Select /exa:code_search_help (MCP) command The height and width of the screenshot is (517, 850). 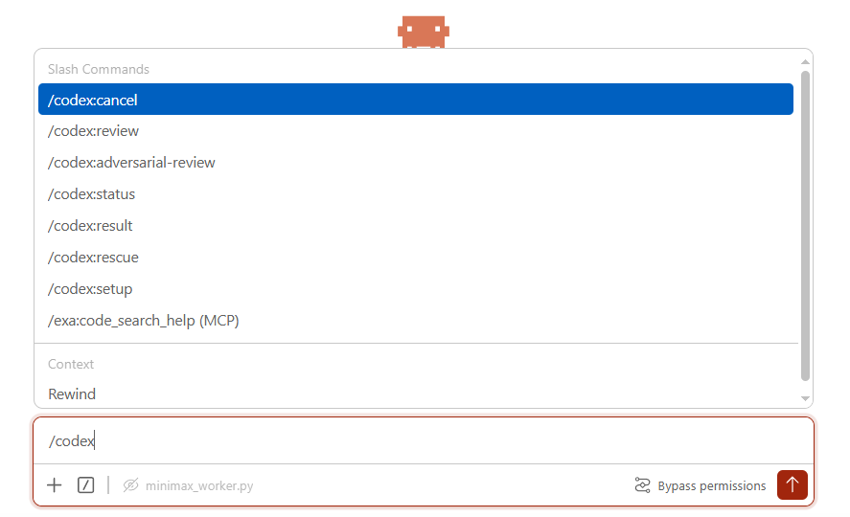pyautogui.click(x=416, y=321)
